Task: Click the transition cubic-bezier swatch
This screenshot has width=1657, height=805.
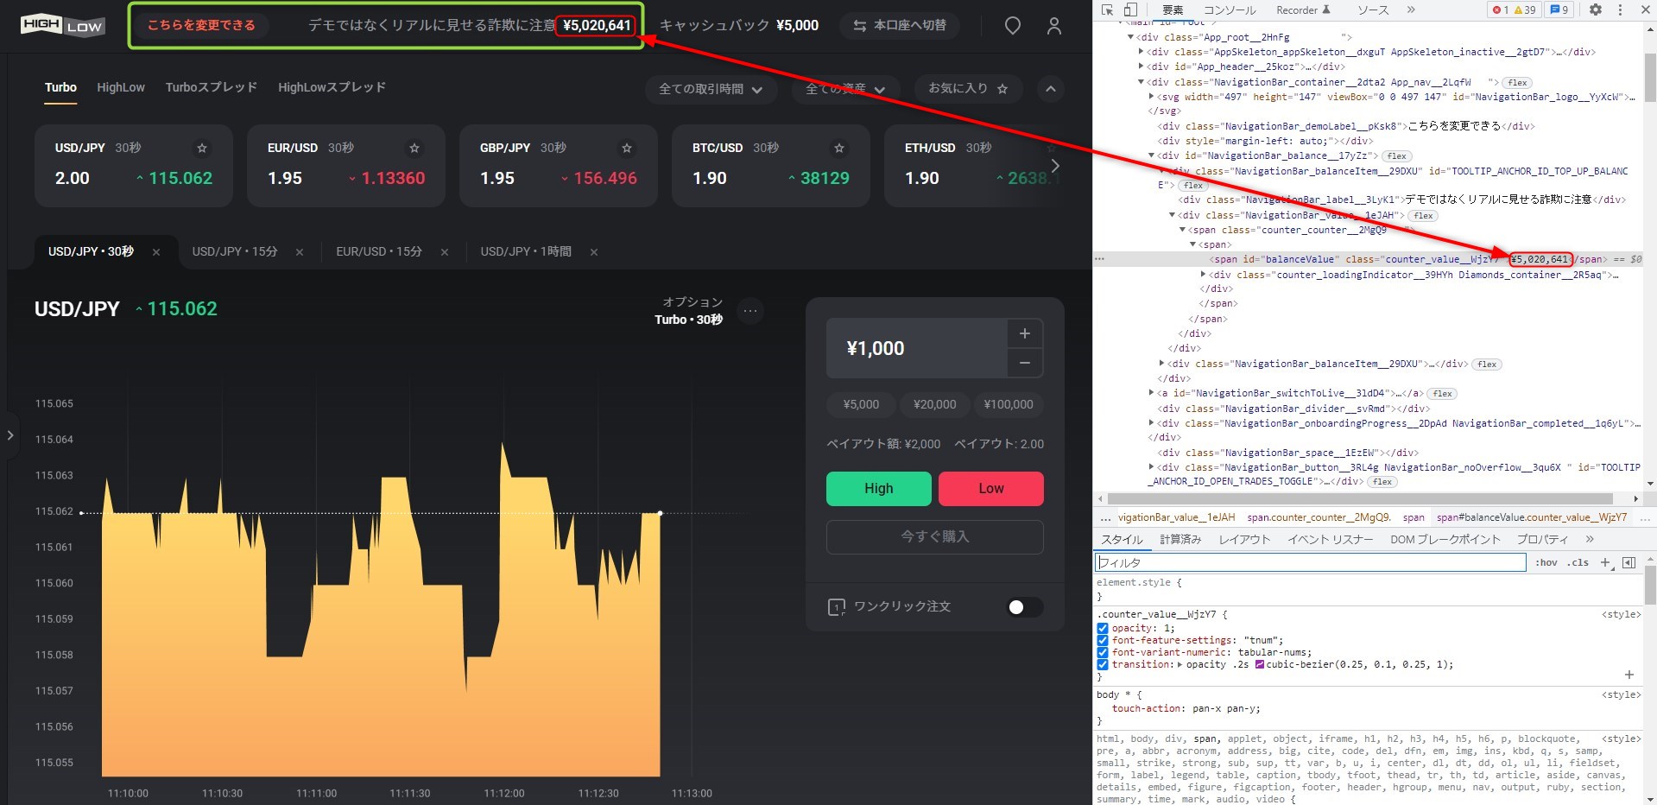Action: (x=1260, y=665)
